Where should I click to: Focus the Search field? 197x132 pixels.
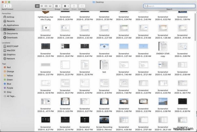click(169, 6)
